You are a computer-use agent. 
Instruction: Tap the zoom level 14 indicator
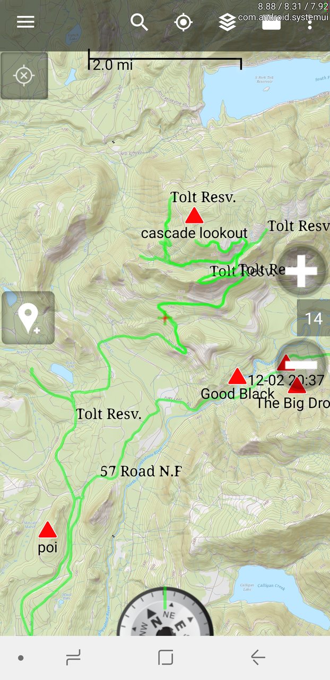point(314,318)
